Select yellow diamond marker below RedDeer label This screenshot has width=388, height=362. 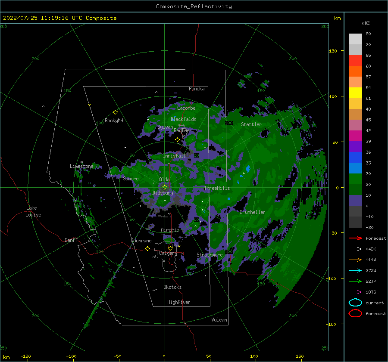tap(177, 140)
